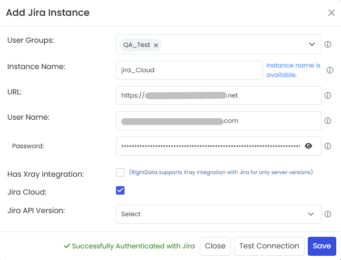Click the Xray server versions note text
This screenshot has height=260, width=341.
(221, 172)
